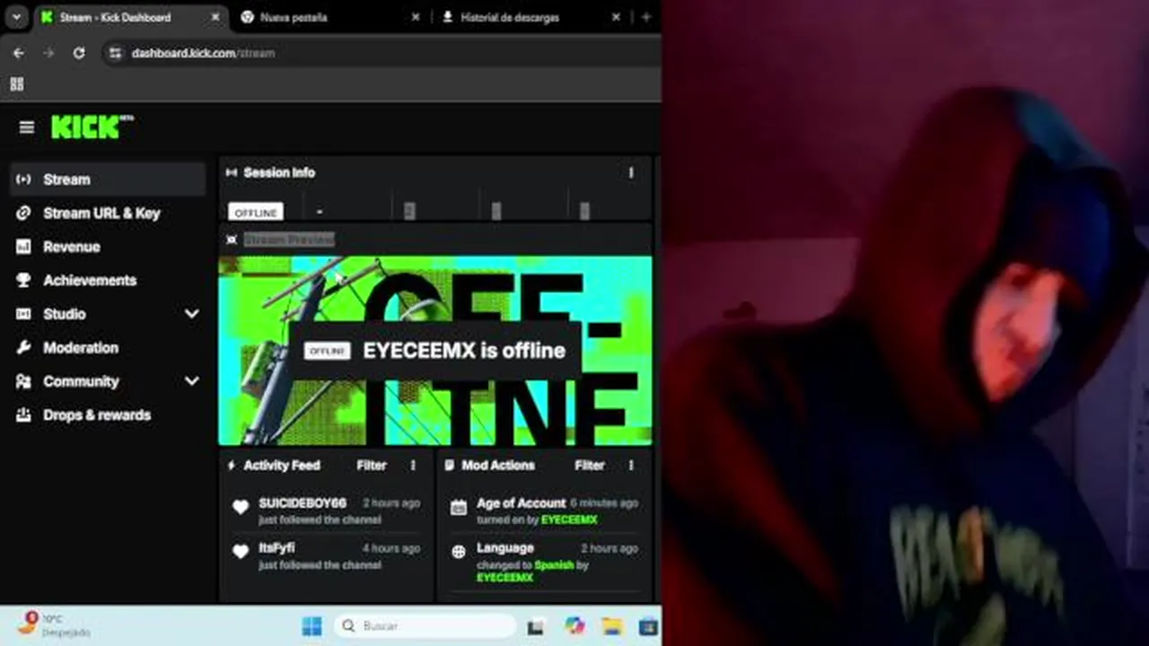
Task: Click the 'Spanish' language text
Action: [x=553, y=565]
